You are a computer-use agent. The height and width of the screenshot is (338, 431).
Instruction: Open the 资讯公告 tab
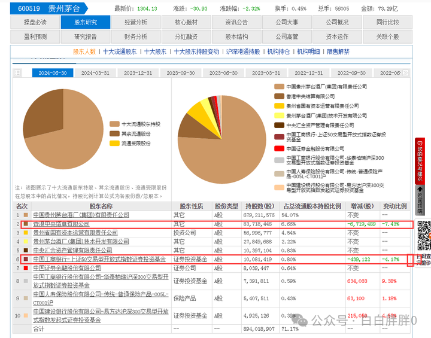pyautogui.click(x=236, y=22)
